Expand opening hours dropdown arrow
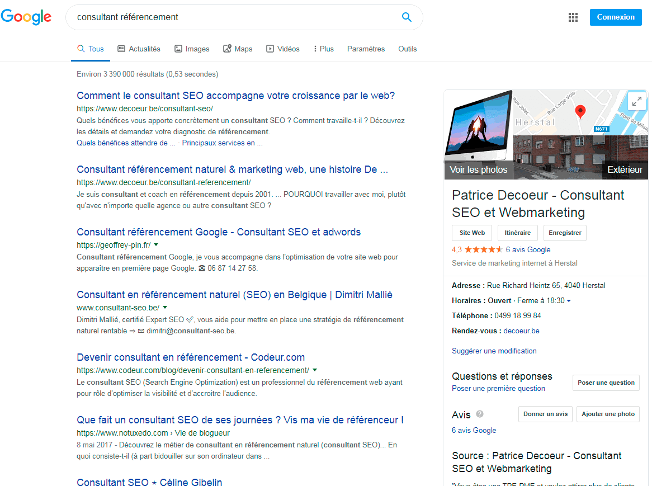This screenshot has width=652, height=486. (569, 300)
